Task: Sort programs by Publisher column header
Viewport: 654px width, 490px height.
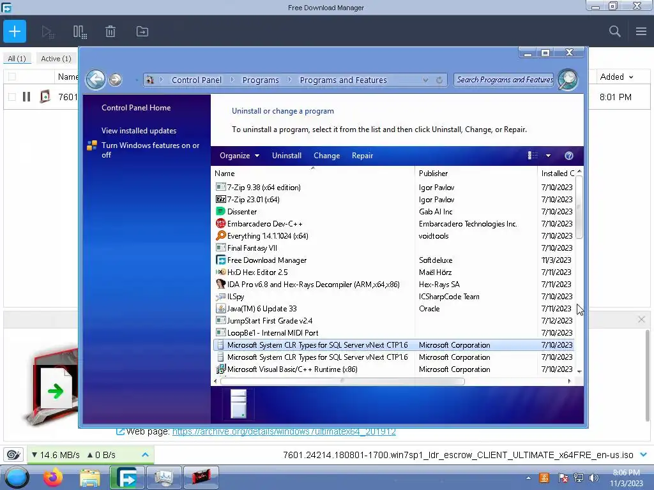Action: tap(476, 174)
